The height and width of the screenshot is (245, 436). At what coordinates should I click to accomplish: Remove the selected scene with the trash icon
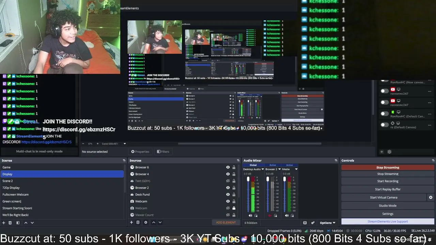[x=10, y=223]
